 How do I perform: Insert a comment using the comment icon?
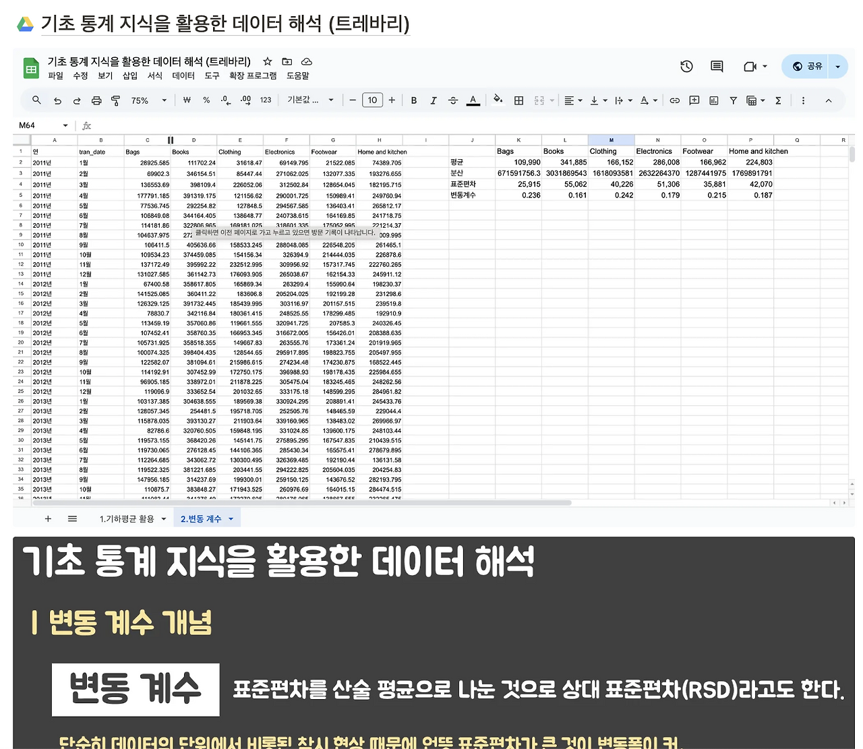[x=694, y=100]
